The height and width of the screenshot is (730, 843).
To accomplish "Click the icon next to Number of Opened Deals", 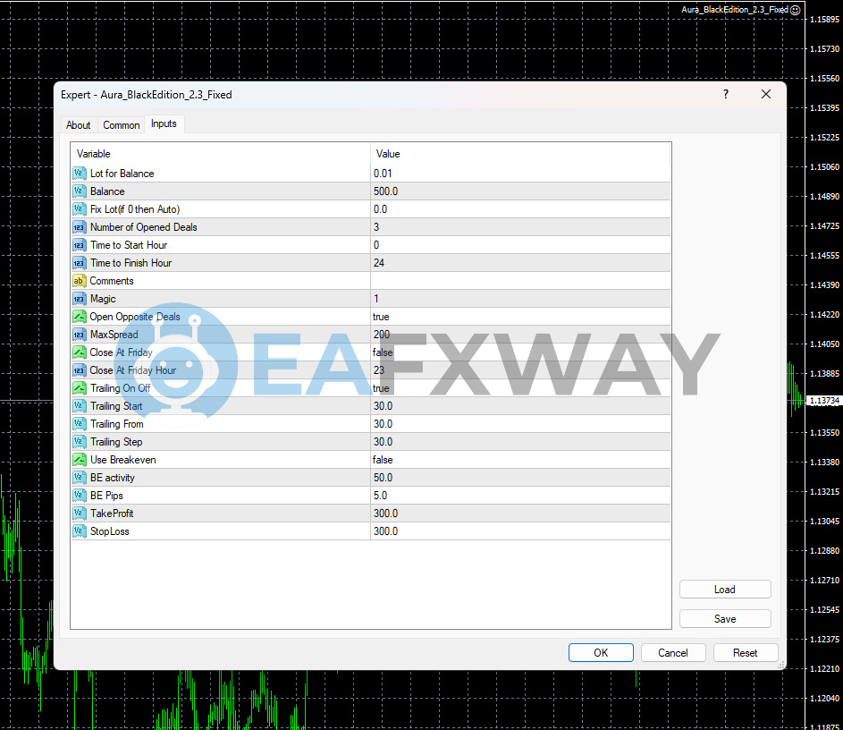I will pos(79,227).
